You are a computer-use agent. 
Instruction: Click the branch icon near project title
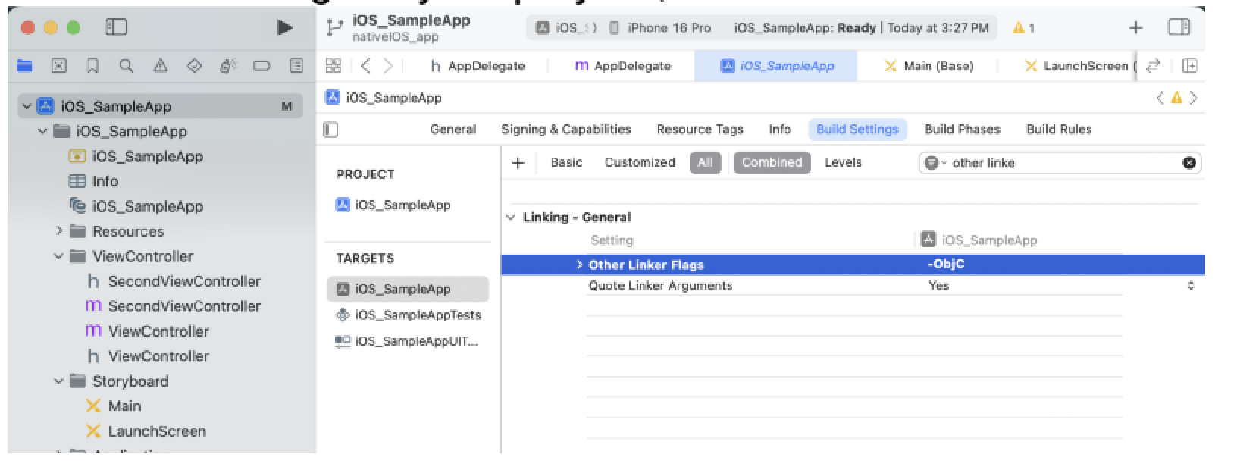334,28
